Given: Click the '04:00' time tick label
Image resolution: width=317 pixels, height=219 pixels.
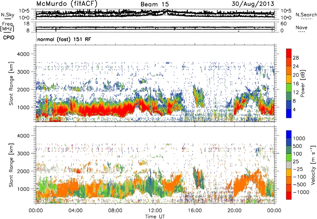Looking at the screenshot, I should [x=75, y=211].
